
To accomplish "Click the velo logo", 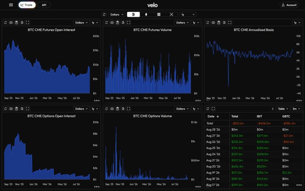I will tap(152, 5).
